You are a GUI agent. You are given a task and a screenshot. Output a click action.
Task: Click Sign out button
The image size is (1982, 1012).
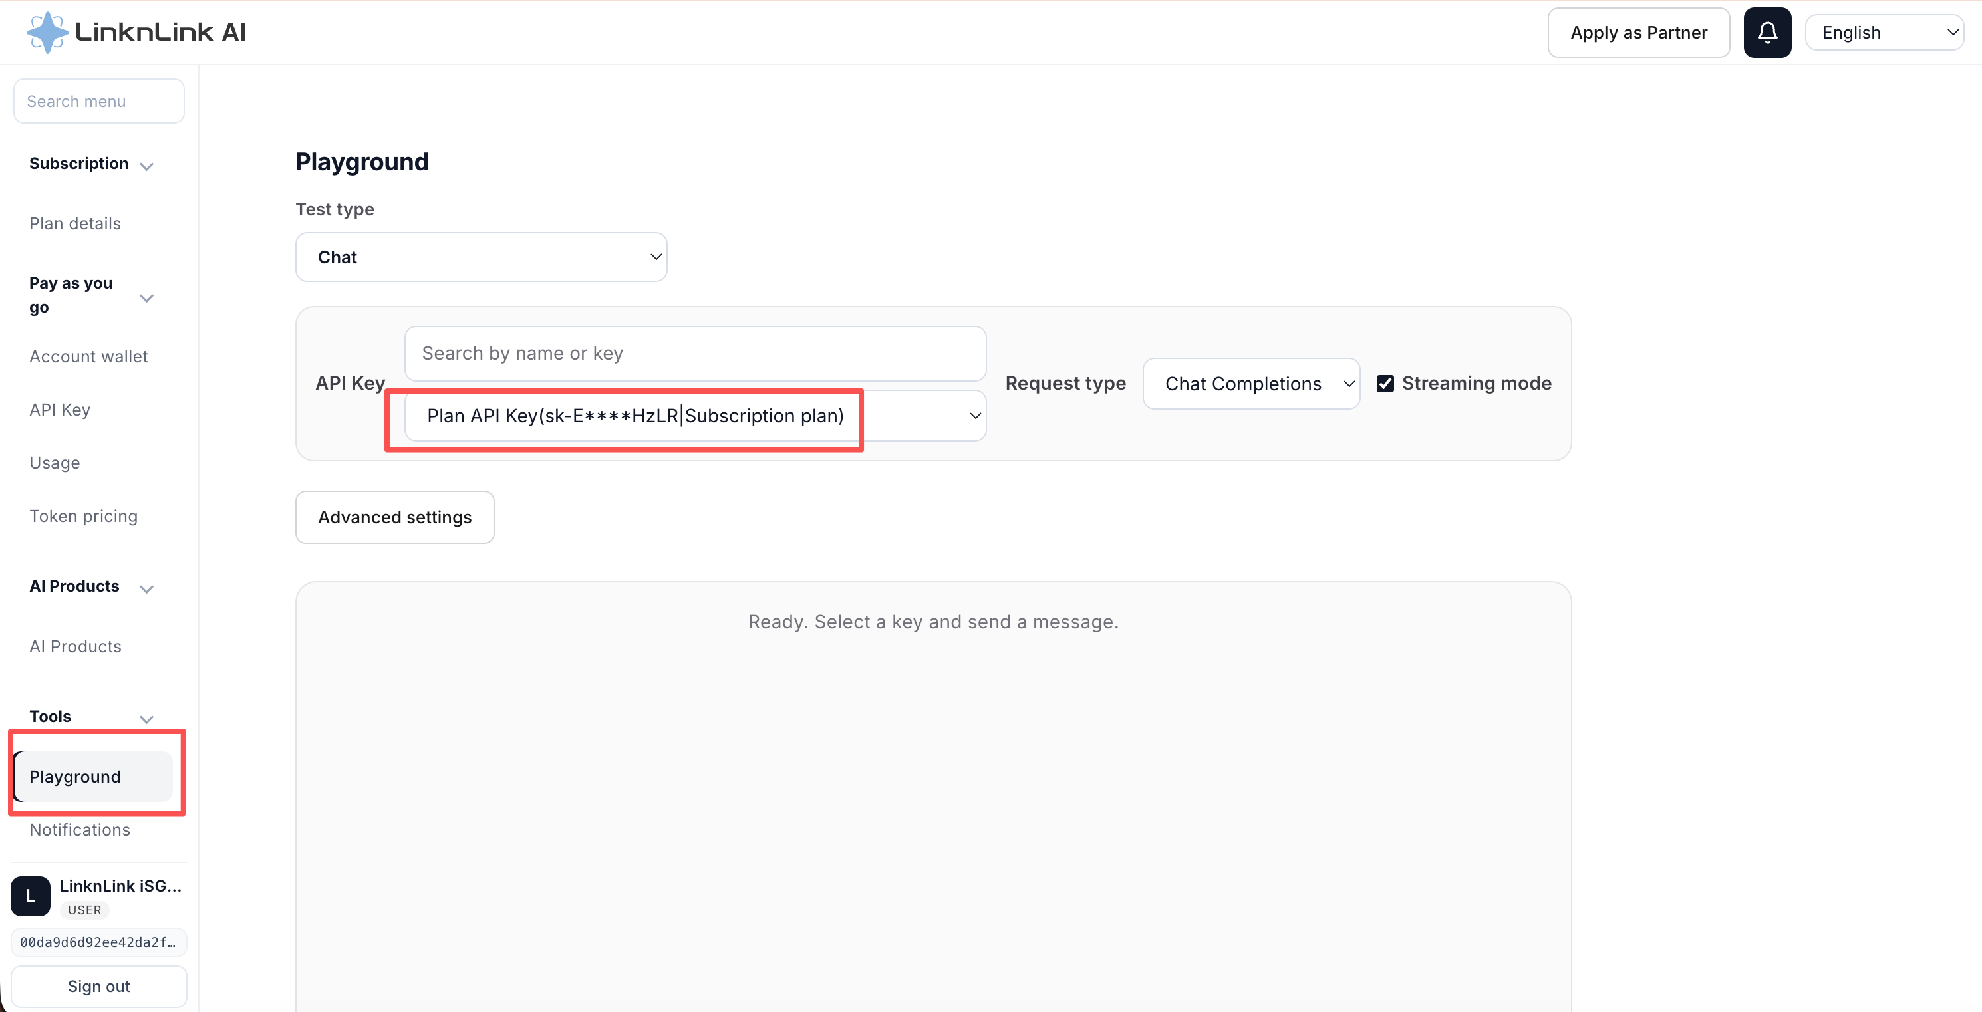point(99,986)
